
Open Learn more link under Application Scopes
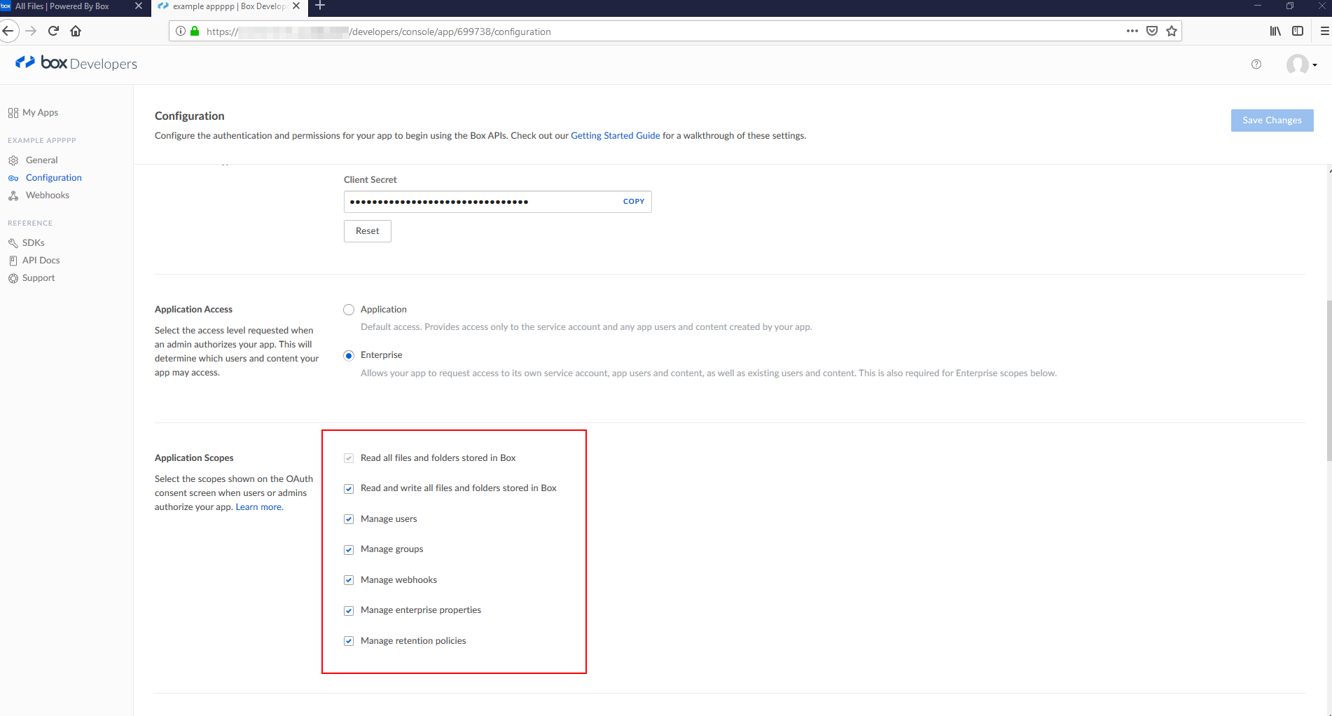(259, 507)
